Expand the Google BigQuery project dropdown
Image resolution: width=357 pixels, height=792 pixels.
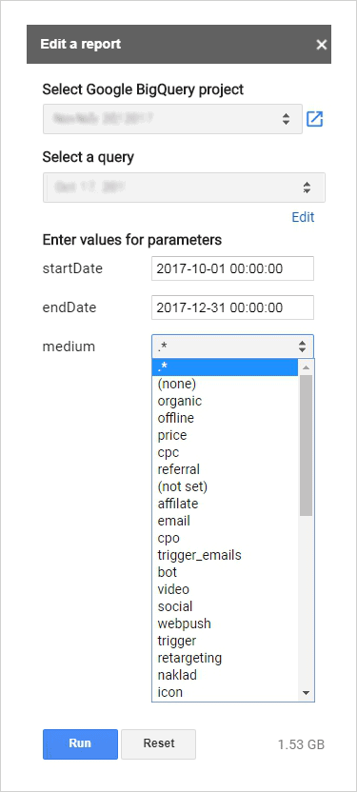click(x=172, y=119)
